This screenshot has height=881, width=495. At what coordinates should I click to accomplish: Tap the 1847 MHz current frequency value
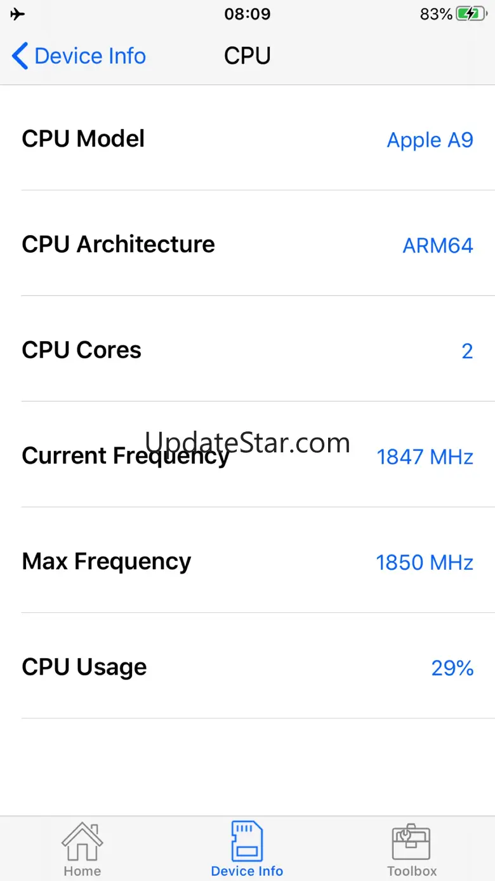point(425,457)
